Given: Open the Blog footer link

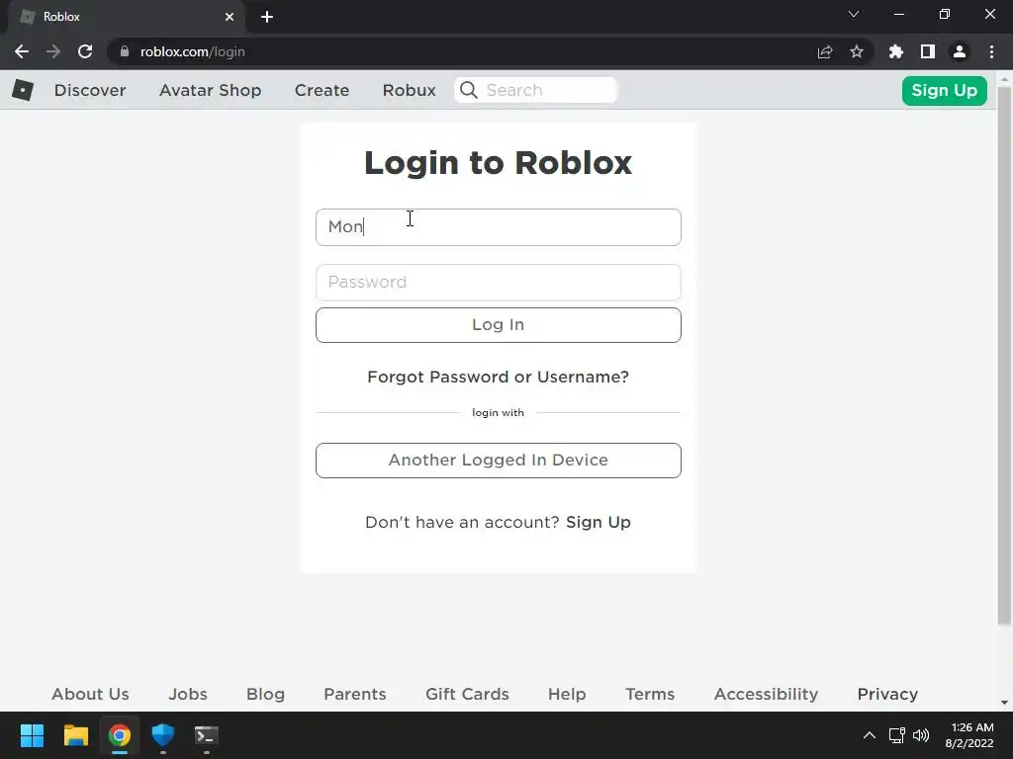Looking at the screenshot, I should (x=265, y=694).
